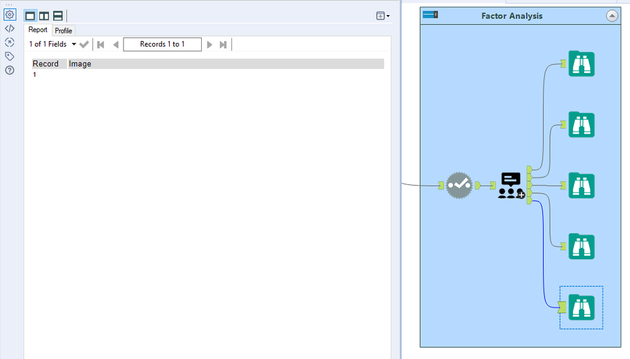
Task: Open the Help question mark icon
Action: tap(9, 71)
